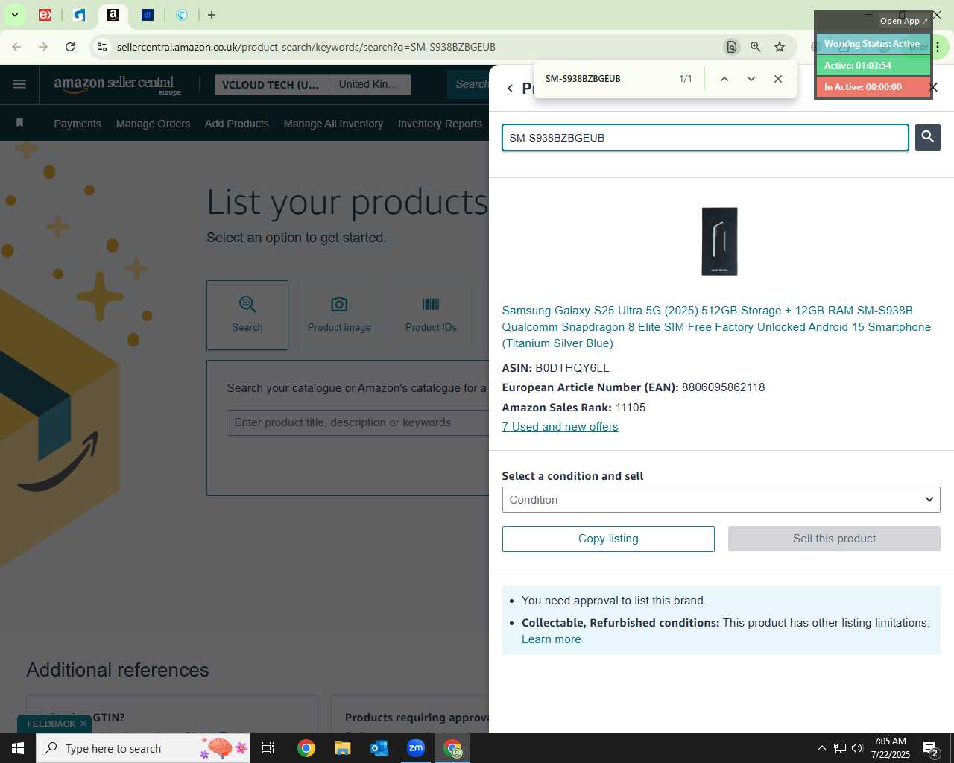This screenshot has width=954, height=763.
Task: Bookmark this page with the star icon
Action: pyautogui.click(x=780, y=47)
